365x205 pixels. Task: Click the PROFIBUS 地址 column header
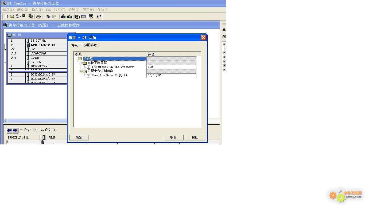23,137
